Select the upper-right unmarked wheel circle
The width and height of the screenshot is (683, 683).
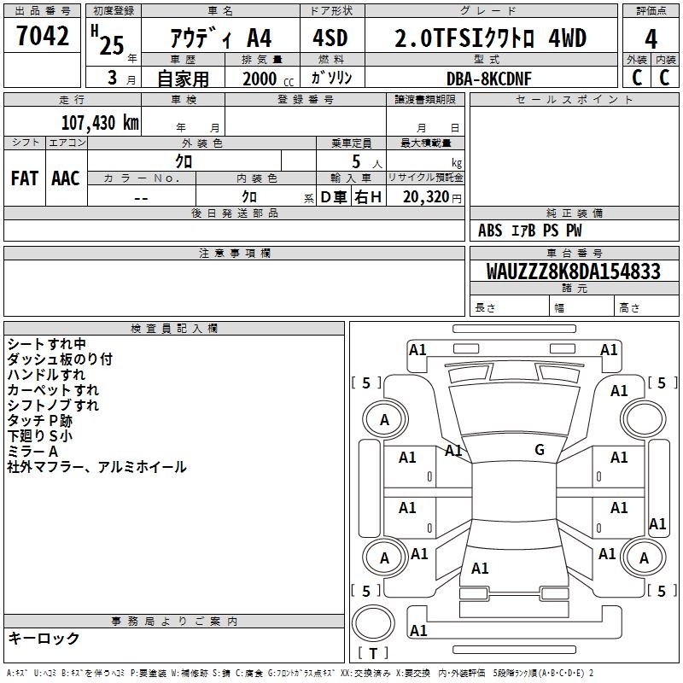643,419
